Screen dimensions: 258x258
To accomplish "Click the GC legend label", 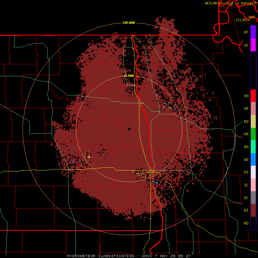I will pos(246,198).
